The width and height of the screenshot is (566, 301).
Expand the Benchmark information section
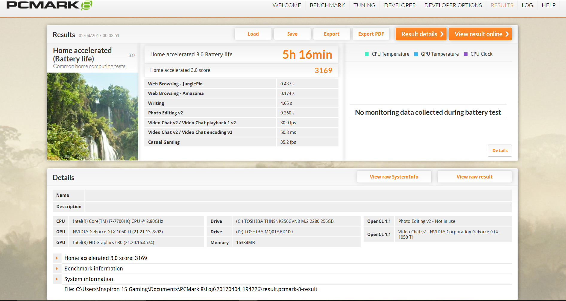pos(57,269)
